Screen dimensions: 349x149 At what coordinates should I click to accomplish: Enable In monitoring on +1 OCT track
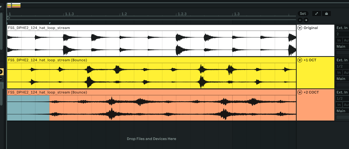(x=339, y=72)
